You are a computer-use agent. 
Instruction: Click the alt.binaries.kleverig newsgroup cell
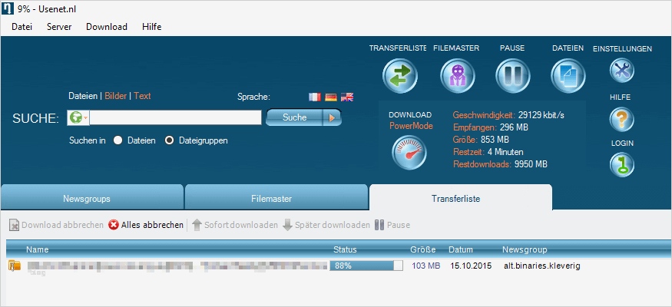click(x=542, y=266)
